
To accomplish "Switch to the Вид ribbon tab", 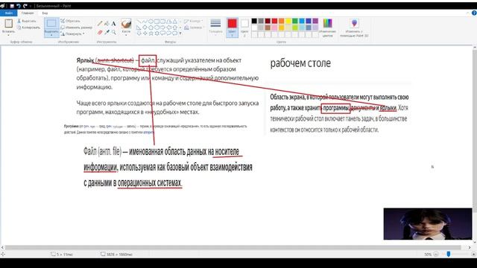I will 45,13.
